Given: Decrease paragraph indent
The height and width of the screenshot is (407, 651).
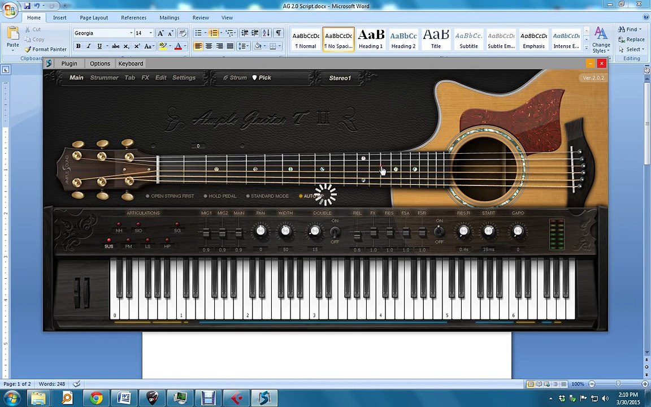Looking at the screenshot, I should tap(245, 33).
